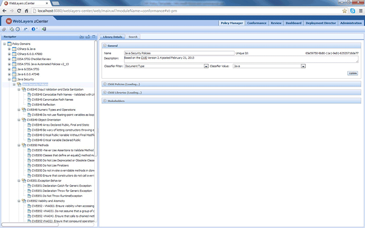The image size is (365, 228).
Task: Open the Chrome menu button
Action: point(361,10)
